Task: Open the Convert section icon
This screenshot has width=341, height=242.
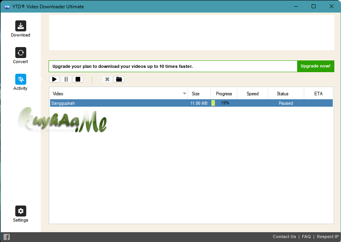Action: (x=21, y=53)
